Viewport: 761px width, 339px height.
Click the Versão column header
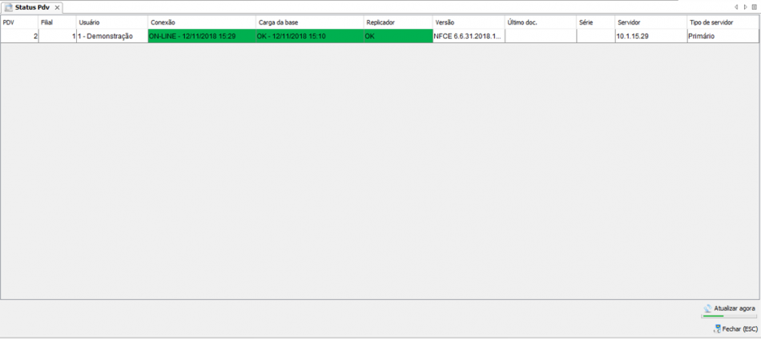[468, 22]
